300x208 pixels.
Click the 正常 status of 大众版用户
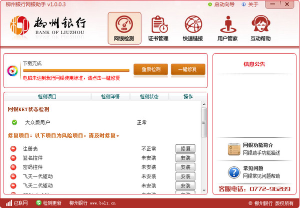[142, 122]
